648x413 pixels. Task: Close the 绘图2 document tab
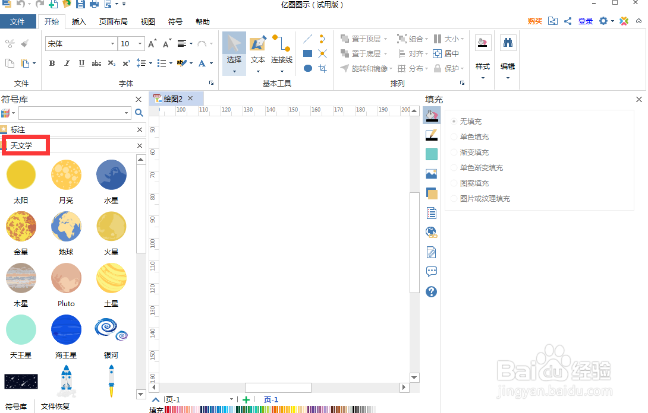point(190,98)
